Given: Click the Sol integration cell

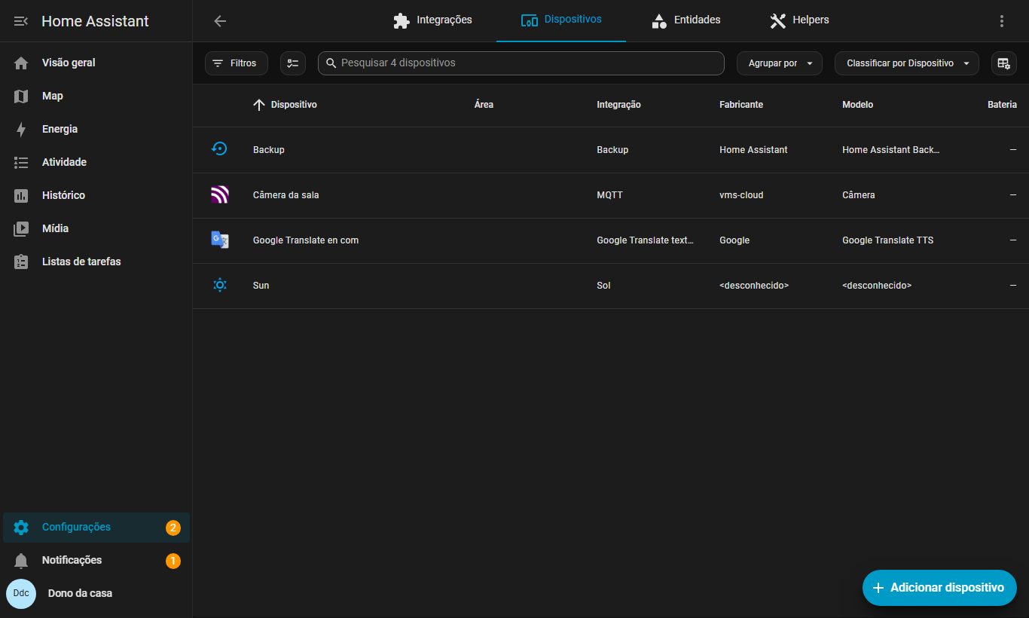Looking at the screenshot, I should tap(603, 286).
